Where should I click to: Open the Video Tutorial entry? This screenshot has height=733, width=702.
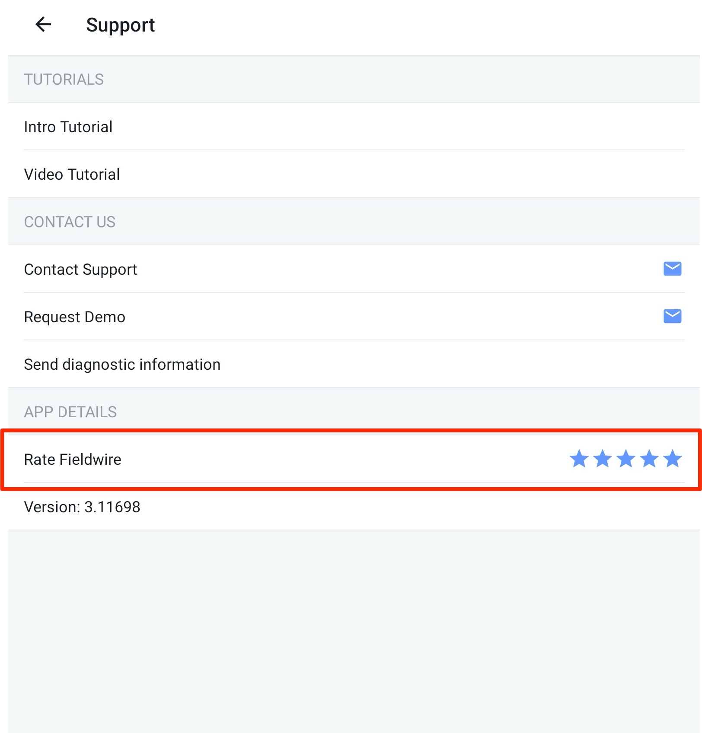pos(72,175)
